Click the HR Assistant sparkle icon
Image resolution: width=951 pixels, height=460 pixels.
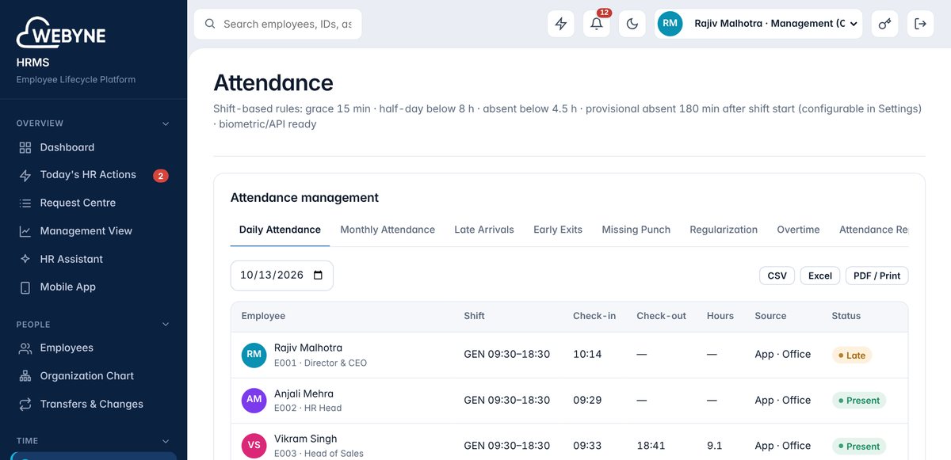coord(25,259)
